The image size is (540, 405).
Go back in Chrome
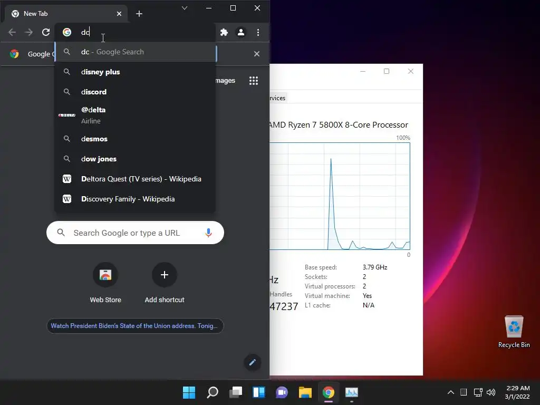coord(12,32)
